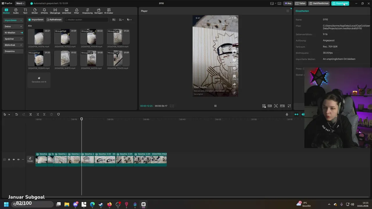Add a marker on the timeline
The image size is (372, 209).
tap(58, 114)
